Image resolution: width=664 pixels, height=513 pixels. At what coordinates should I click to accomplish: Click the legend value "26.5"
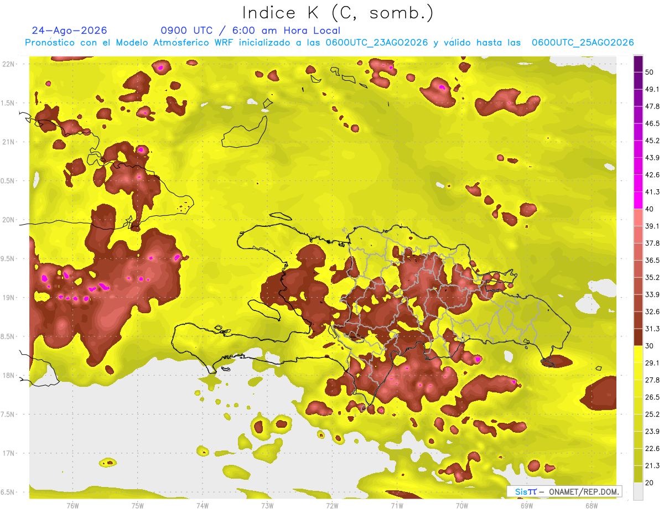(652, 397)
